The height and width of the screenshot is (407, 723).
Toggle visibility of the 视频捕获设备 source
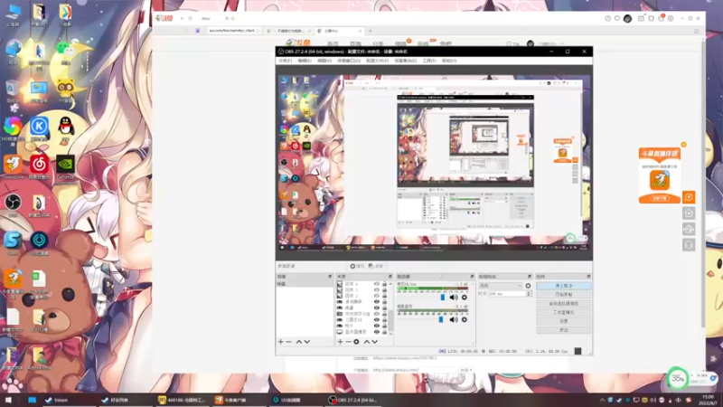point(377,314)
